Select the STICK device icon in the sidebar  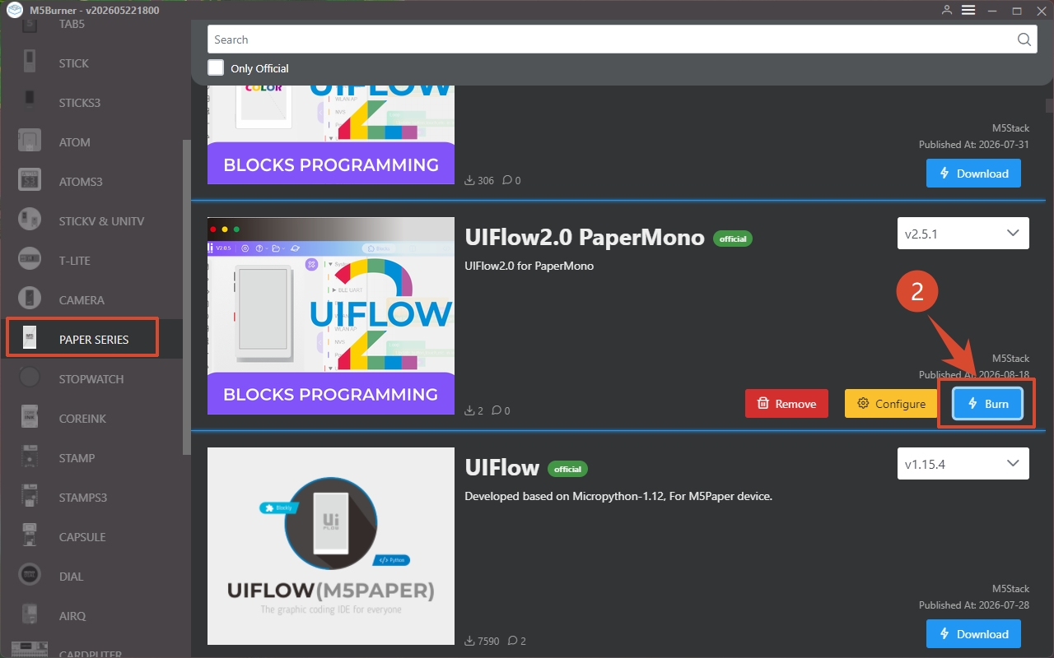(30, 63)
